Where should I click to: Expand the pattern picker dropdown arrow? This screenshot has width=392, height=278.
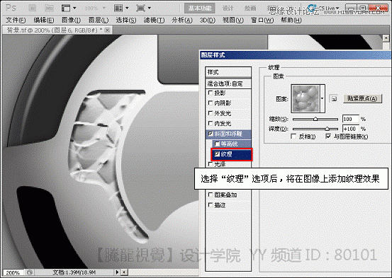point(323,98)
